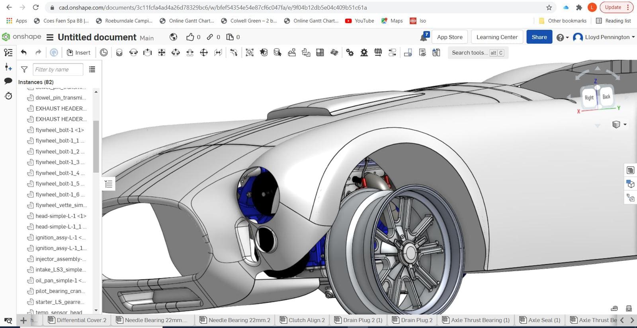Toggle the left feature tree panel icon
Screen dimensions: 637x328
8,52
